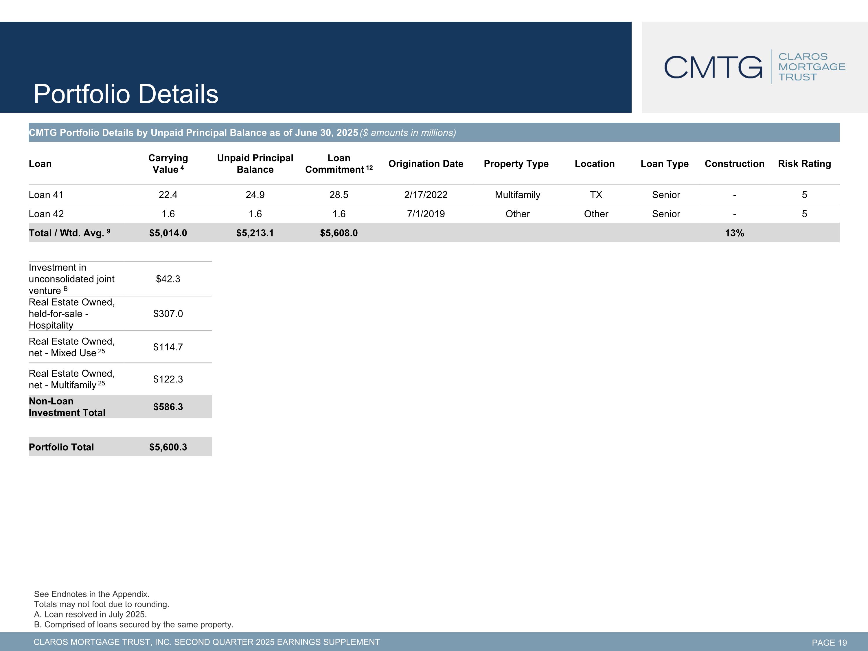Select the Non-Loan Investment Total row
Image resolution: width=868 pixels, height=651 pixels.
(x=120, y=407)
